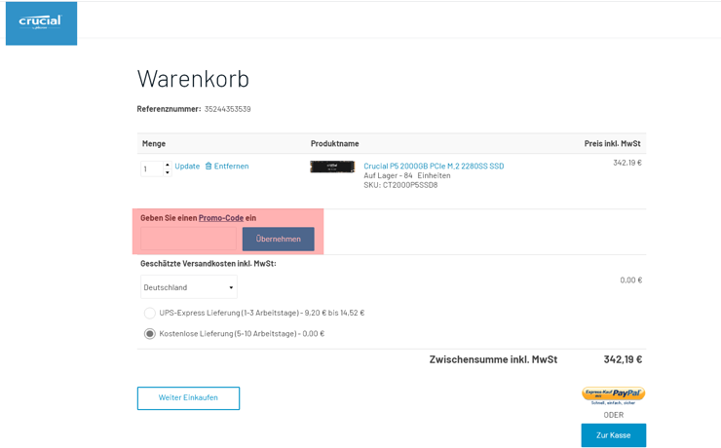Click the reference number 35244353539
This screenshot has width=721, height=448.
(228, 109)
